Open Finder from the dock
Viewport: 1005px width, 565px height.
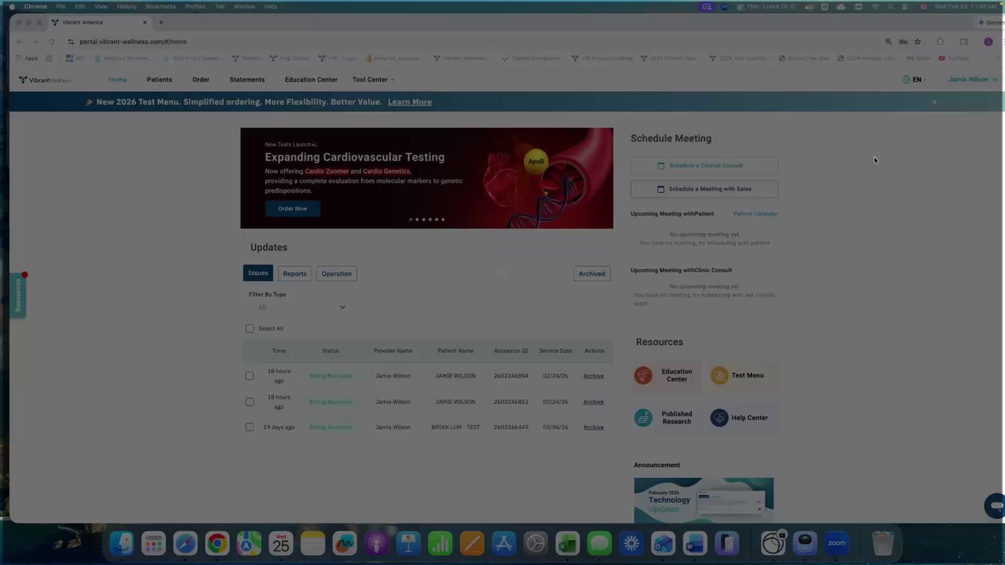[x=122, y=543]
